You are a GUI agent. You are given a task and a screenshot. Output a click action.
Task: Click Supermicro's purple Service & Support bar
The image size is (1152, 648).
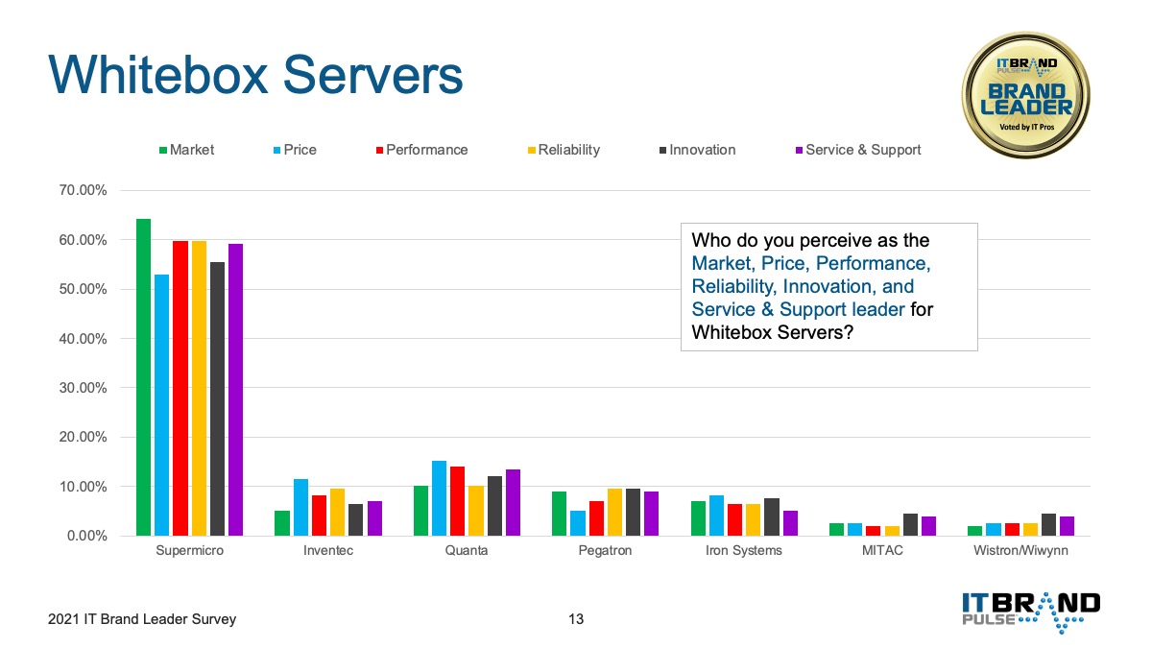(235, 390)
